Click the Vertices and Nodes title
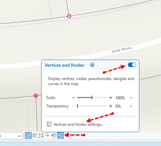 (x=64, y=65)
